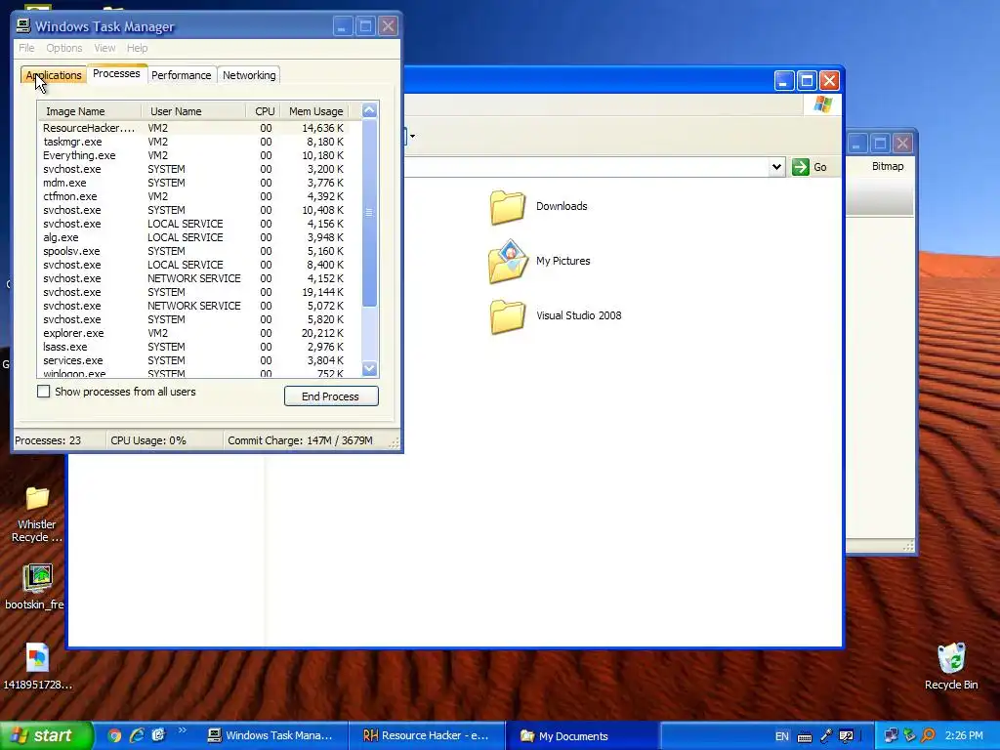Enable Show processes from all users
The image size is (1000, 750).
[x=43, y=392]
